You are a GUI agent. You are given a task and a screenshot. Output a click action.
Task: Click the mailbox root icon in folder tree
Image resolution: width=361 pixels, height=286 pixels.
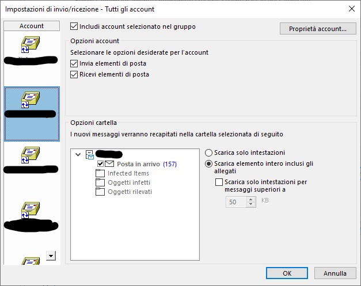coord(90,155)
